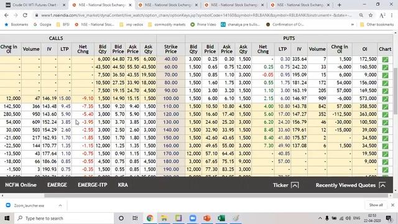Click strike price 100.00 link

click(171, 98)
